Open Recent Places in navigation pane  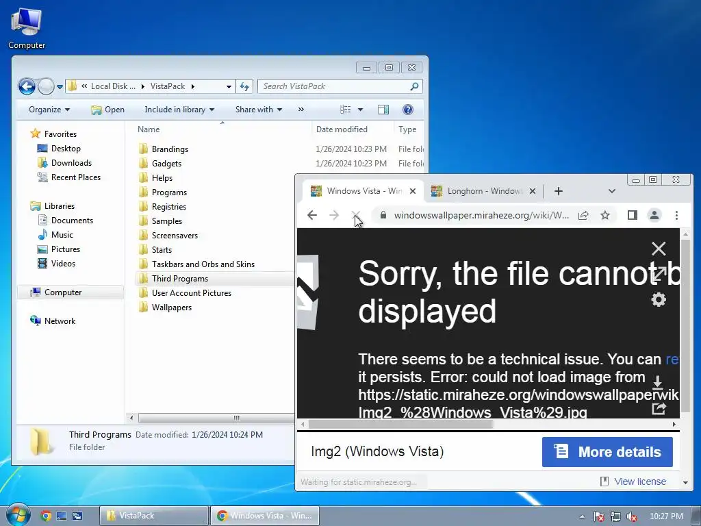click(x=69, y=177)
